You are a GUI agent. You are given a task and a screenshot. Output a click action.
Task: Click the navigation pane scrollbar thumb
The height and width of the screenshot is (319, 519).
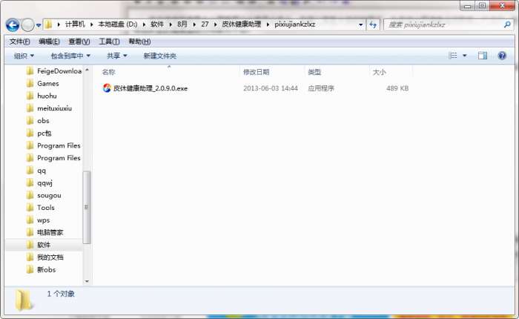tap(87, 208)
